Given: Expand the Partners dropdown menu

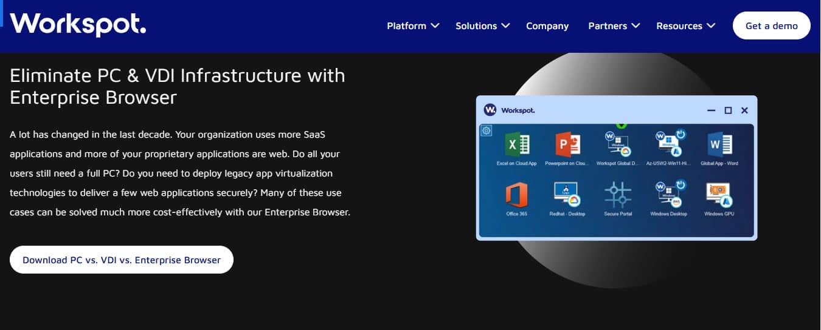Looking at the screenshot, I should (614, 26).
